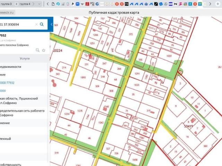Click the locate-on-map icon beside the star
The image size is (222, 166).
(x=38, y=50)
